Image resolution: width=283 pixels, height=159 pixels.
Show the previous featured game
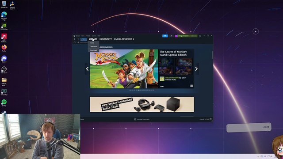coord(87,69)
